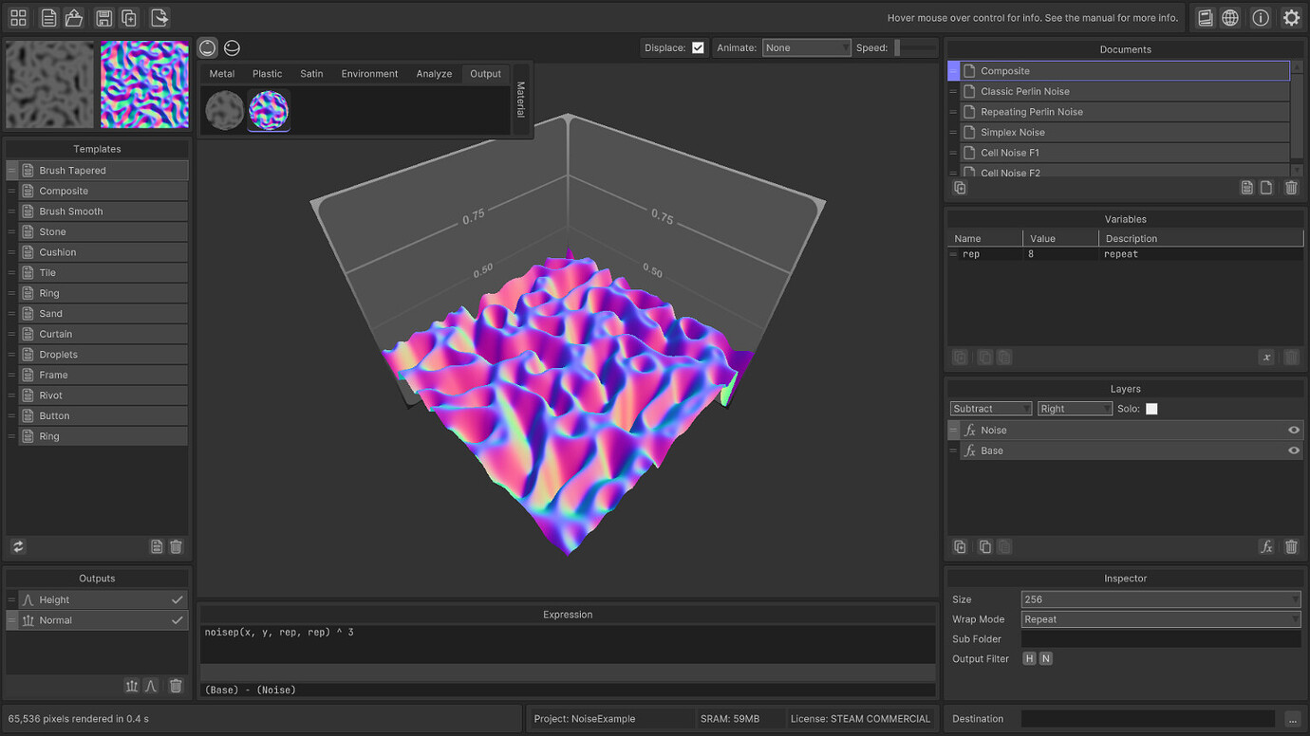Hide the Noise layer
The width and height of the screenshot is (1310, 736).
(1293, 430)
